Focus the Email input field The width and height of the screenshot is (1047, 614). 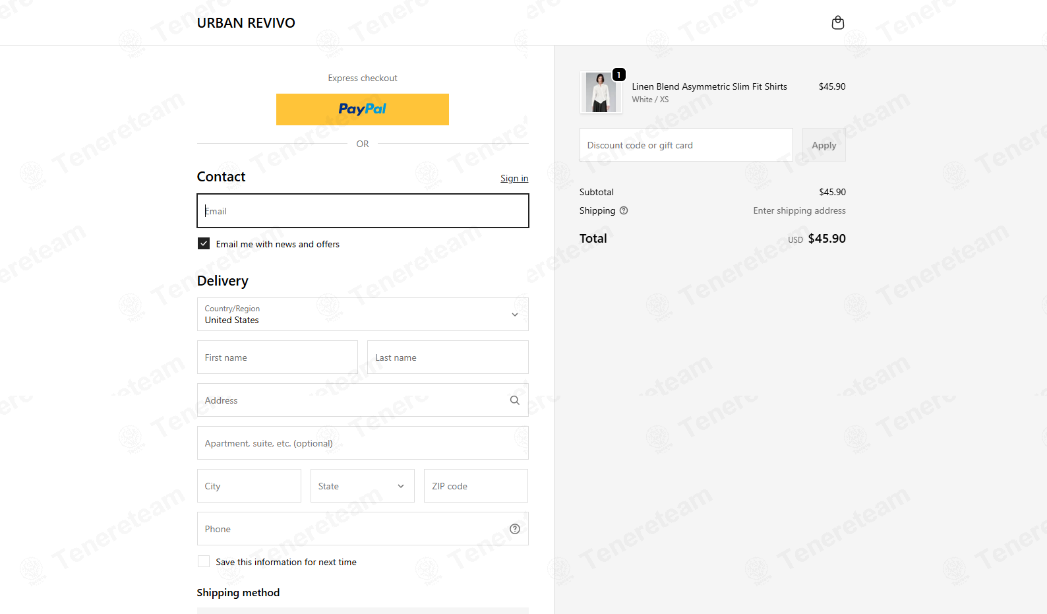tap(363, 211)
